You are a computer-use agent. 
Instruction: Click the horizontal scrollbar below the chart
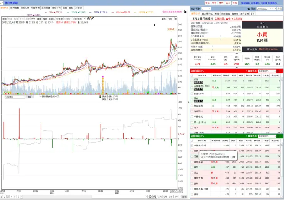[119, 197]
